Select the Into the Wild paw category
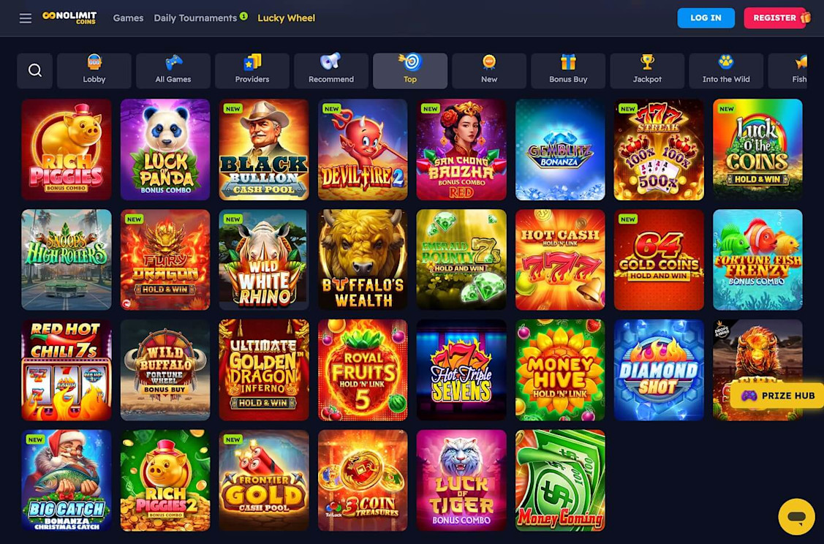Screen dimensions: 824x544 tap(726, 70)
